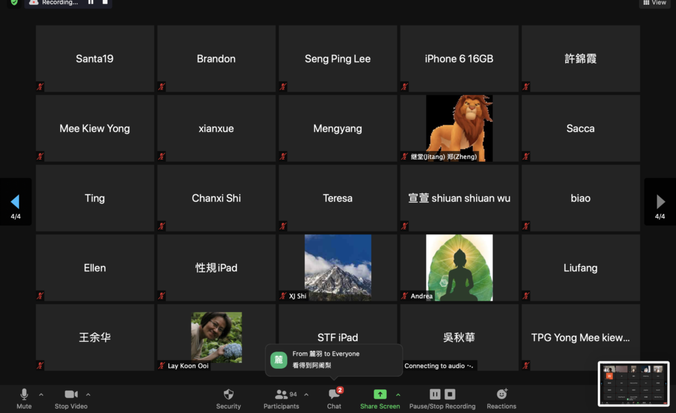Select Lay Koon Ooi's profile photo
The image size is (676, 413).
(217, 337)
